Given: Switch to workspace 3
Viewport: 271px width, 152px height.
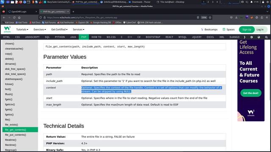Looking at the screenshot, I should click(213, 2).
